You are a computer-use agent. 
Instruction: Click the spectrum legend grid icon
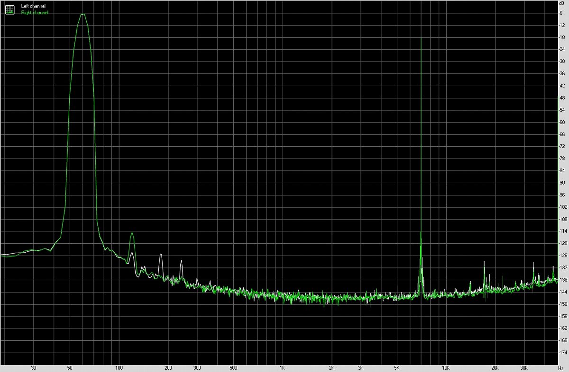[x=9, y=9]
